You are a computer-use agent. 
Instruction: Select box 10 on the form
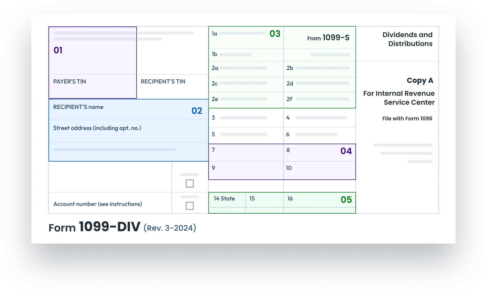(x=319, y=170)
